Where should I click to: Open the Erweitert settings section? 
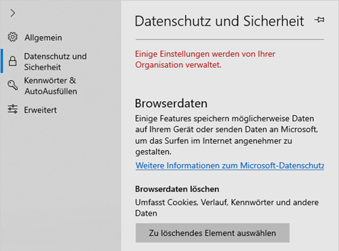41,110
